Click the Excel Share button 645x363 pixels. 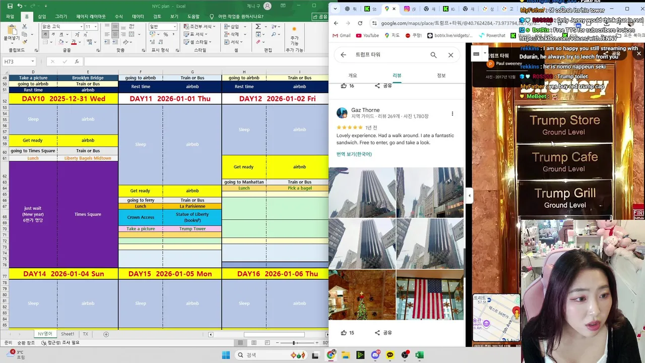click(x=320, y=17)
